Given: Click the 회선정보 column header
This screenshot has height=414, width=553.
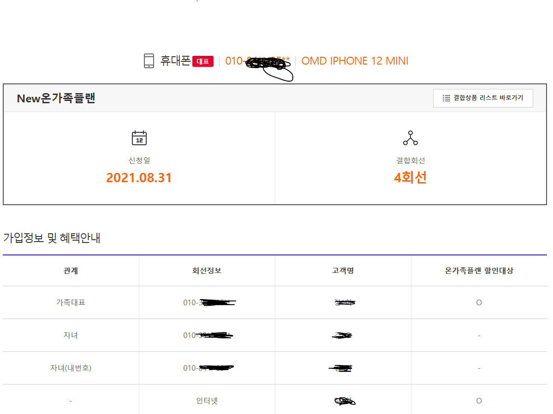Looking at the screenshot, I should pyautogui.click(x=207, y=271).
